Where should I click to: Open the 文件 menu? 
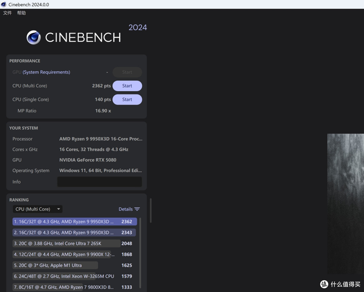click(7, 13)
